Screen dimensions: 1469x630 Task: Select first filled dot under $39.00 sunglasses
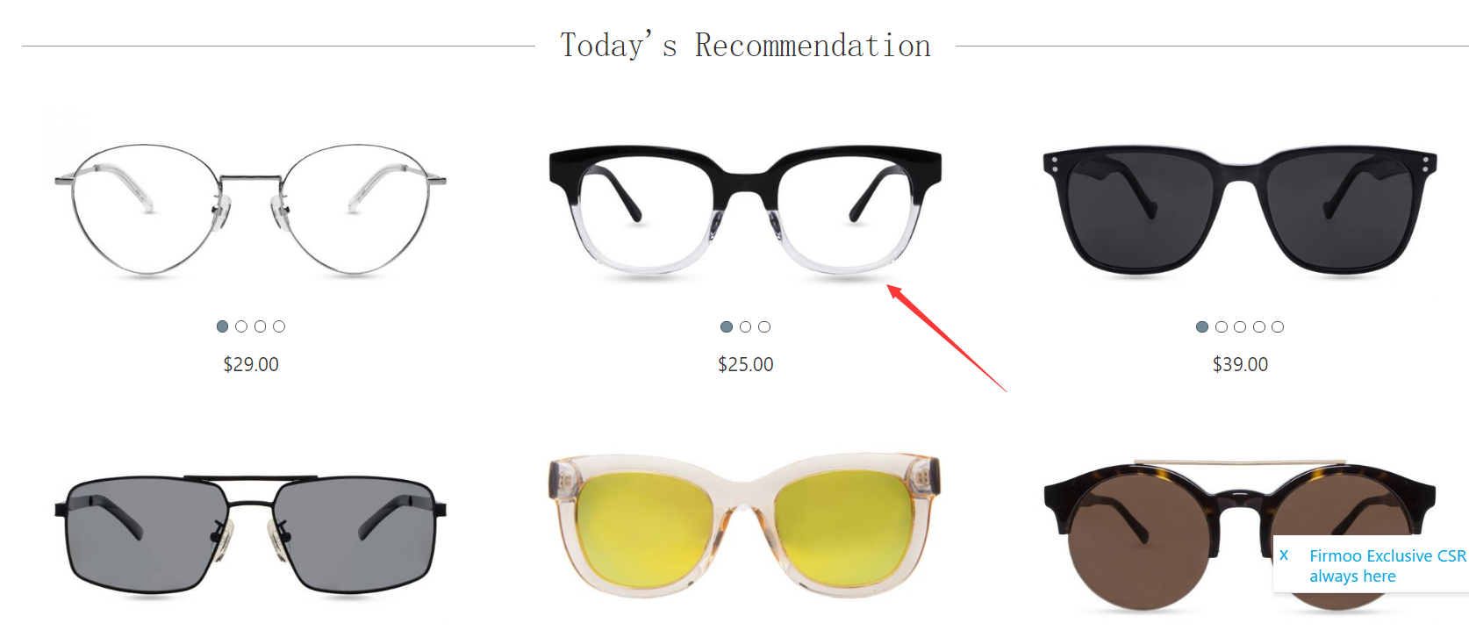pos(1202,326)
